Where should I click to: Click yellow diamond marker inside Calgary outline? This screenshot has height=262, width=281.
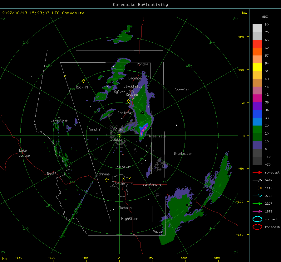coord(123,179)
